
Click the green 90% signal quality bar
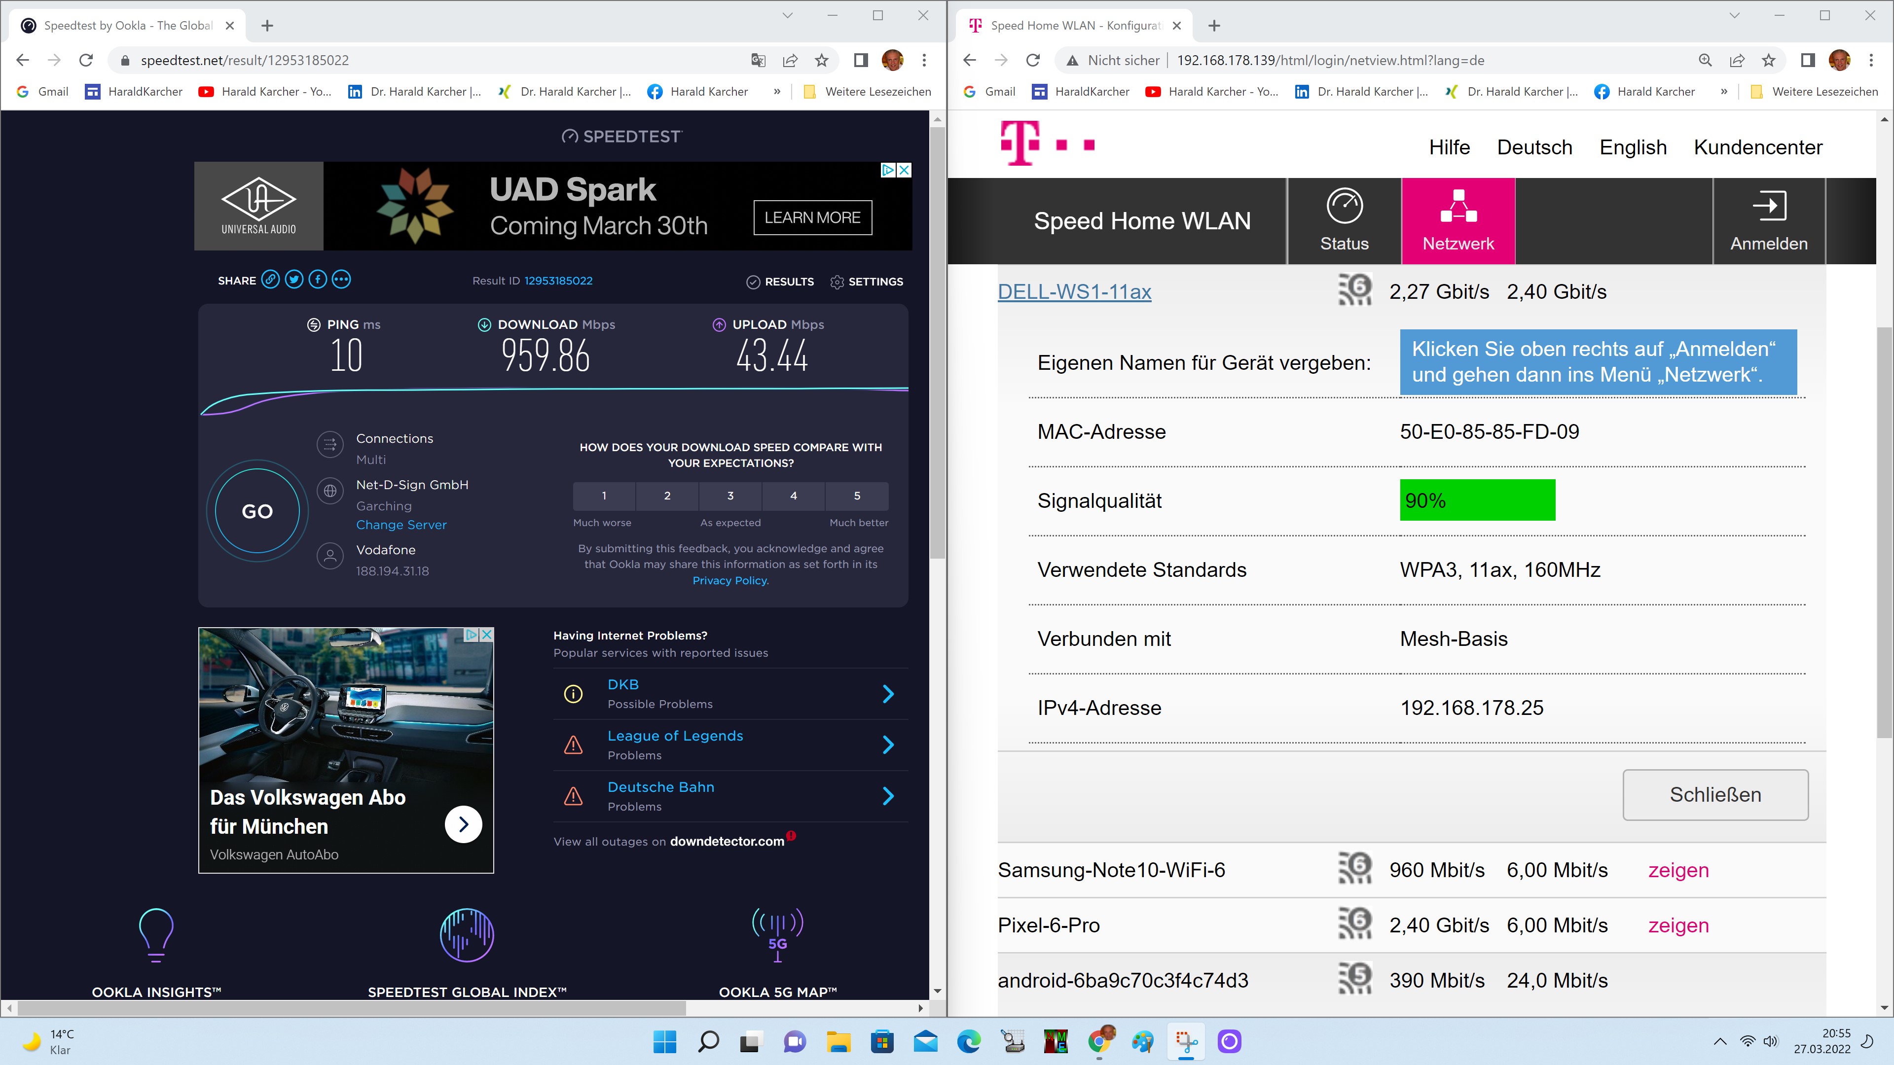pos(1476,500)
